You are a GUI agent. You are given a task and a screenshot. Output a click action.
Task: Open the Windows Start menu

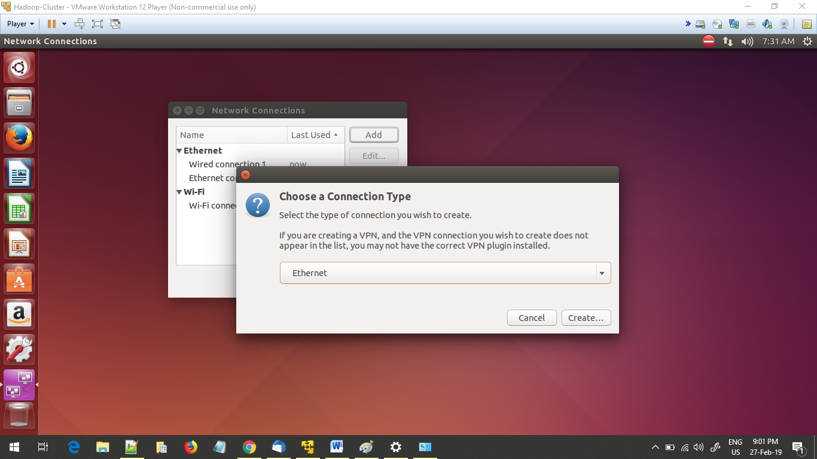click(x=14, y=447)
